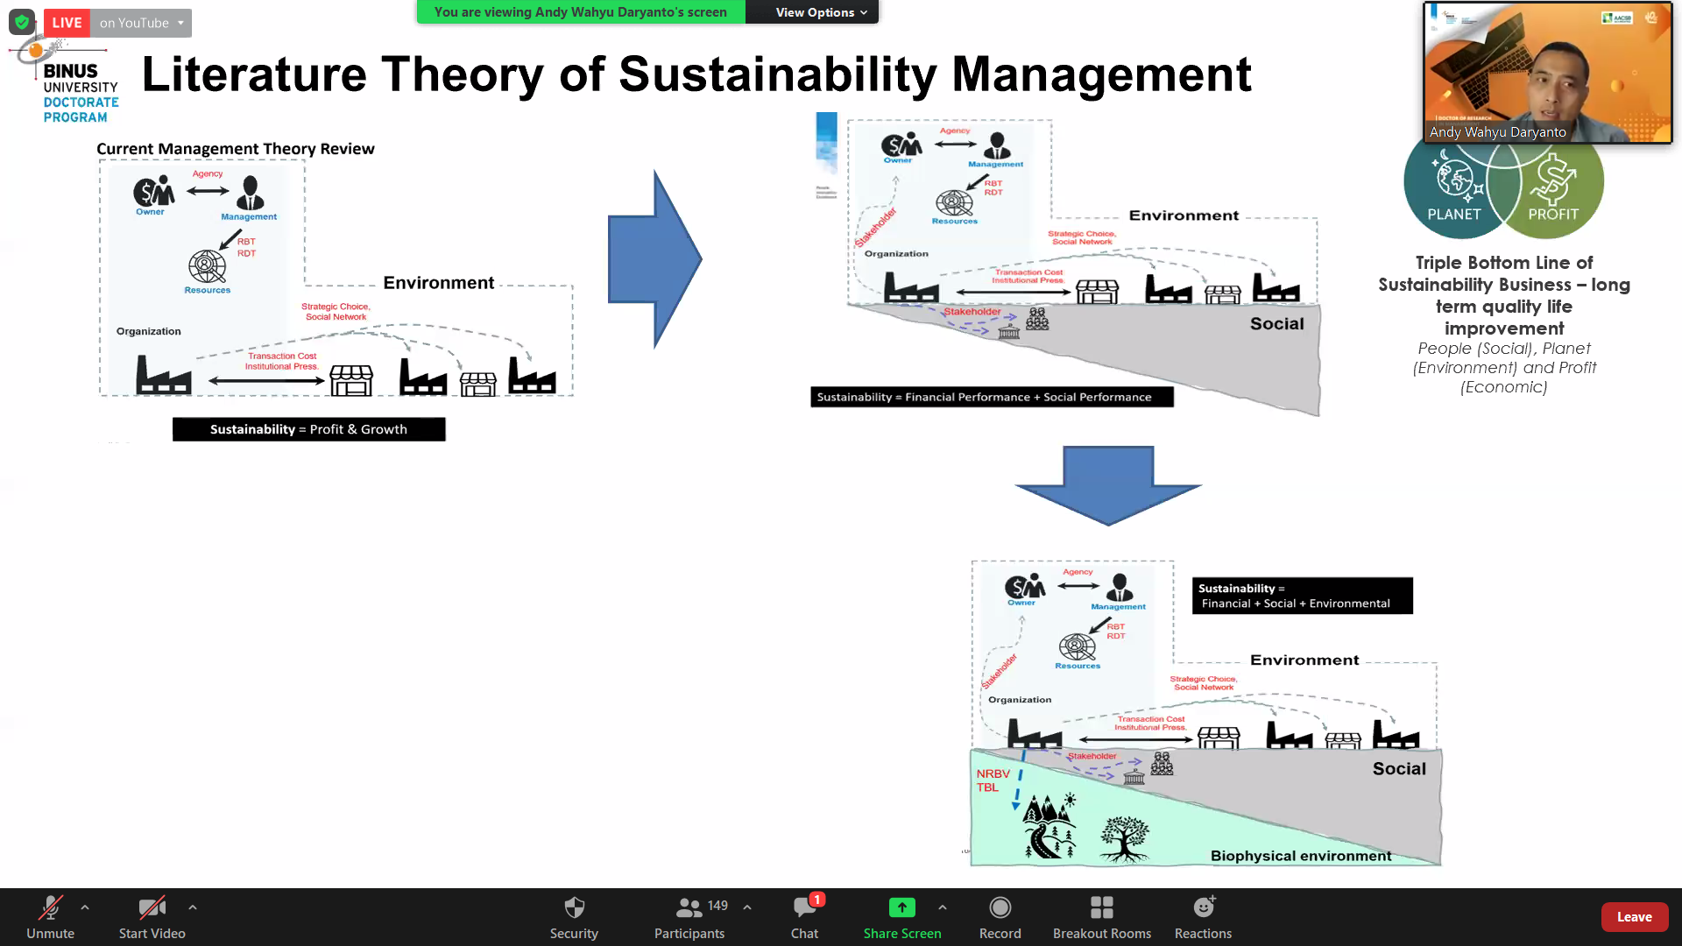Click the green Share Screen icon

[901, 907]
